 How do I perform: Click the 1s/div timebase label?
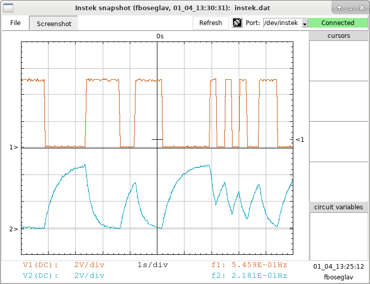point(153,265)
